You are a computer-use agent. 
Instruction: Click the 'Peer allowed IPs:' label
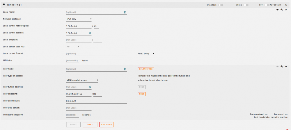(x=12, y=101)
